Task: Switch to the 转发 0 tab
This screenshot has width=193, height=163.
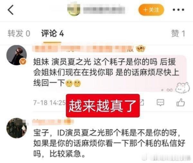Action: tap(19, 33)
